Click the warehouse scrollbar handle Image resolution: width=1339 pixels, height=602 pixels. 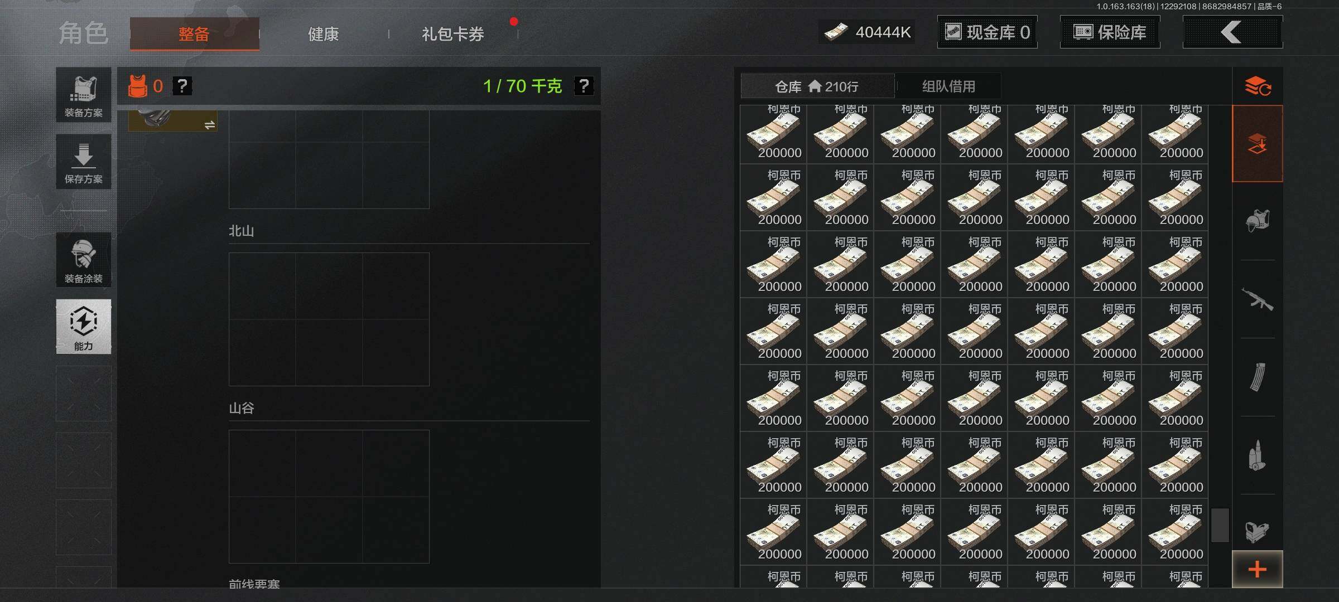pos(1220,525)
